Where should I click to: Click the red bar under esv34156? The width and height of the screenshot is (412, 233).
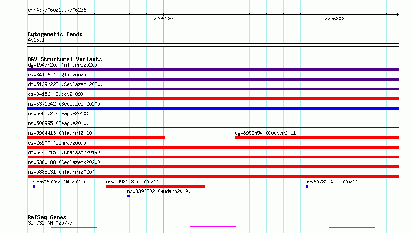213,99
